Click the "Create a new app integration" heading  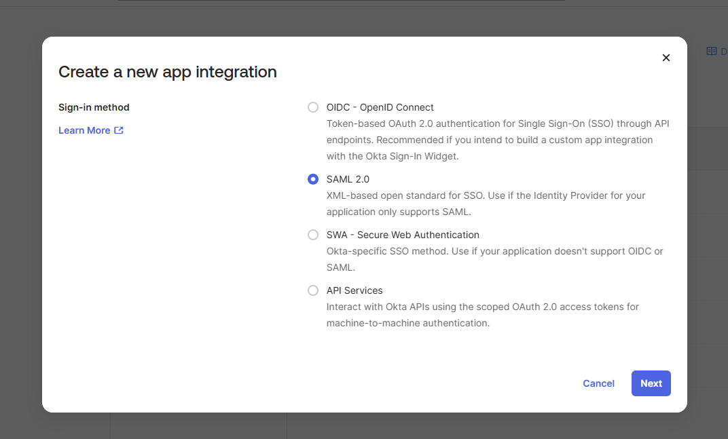coord(168,72)
